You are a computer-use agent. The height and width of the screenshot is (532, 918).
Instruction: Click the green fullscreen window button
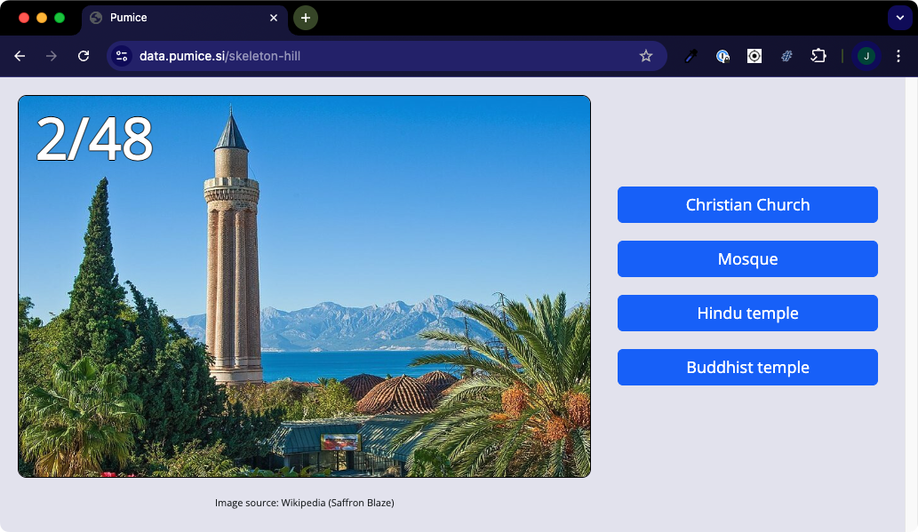point(60,18)
